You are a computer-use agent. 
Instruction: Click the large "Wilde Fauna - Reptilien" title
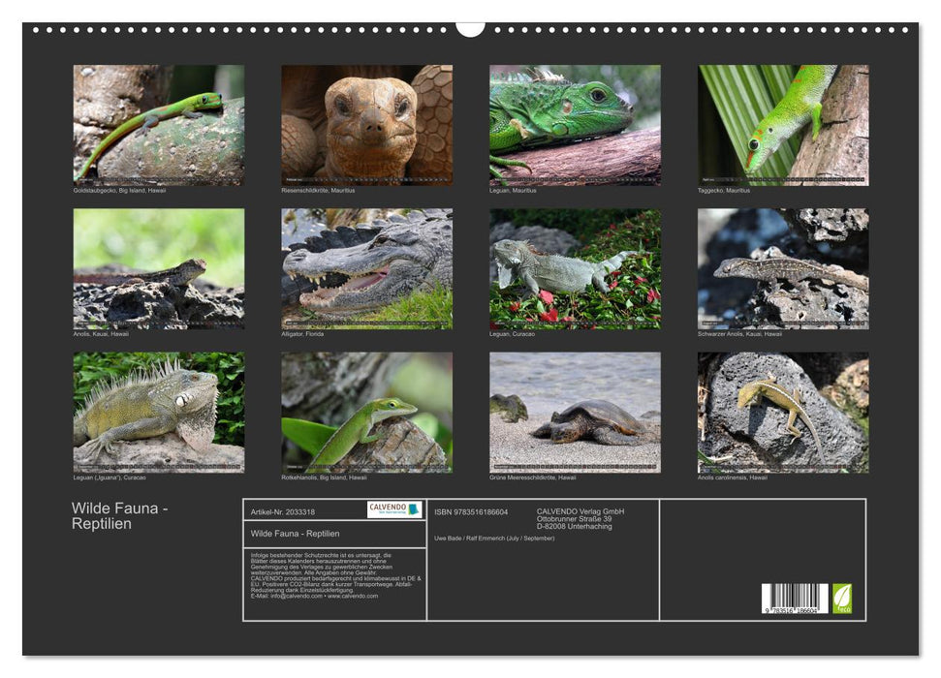click(x=120, y=516)
